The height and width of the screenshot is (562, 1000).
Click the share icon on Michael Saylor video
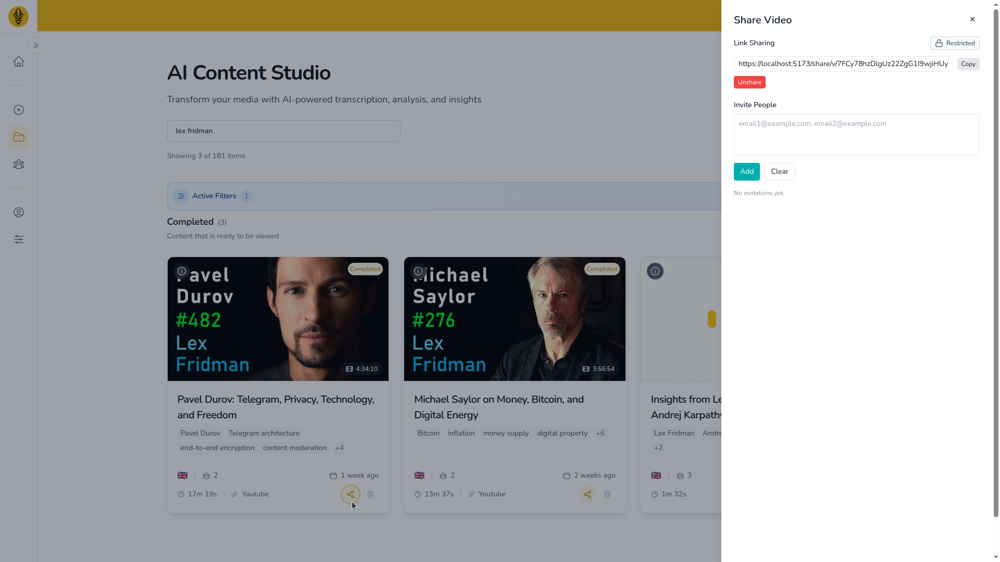(x=587, y=494)
